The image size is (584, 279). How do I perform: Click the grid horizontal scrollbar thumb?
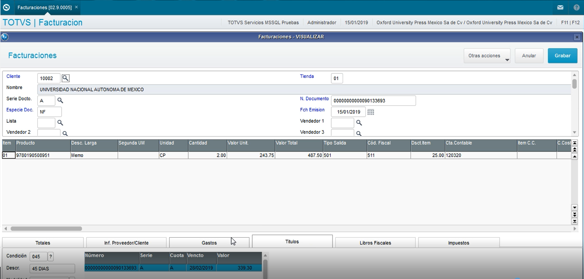(x=46, y=229)
